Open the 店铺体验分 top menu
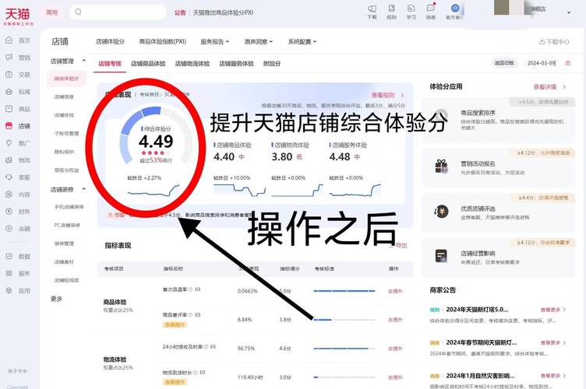Screen dimensions: 586x389 [x=110, y=41]
